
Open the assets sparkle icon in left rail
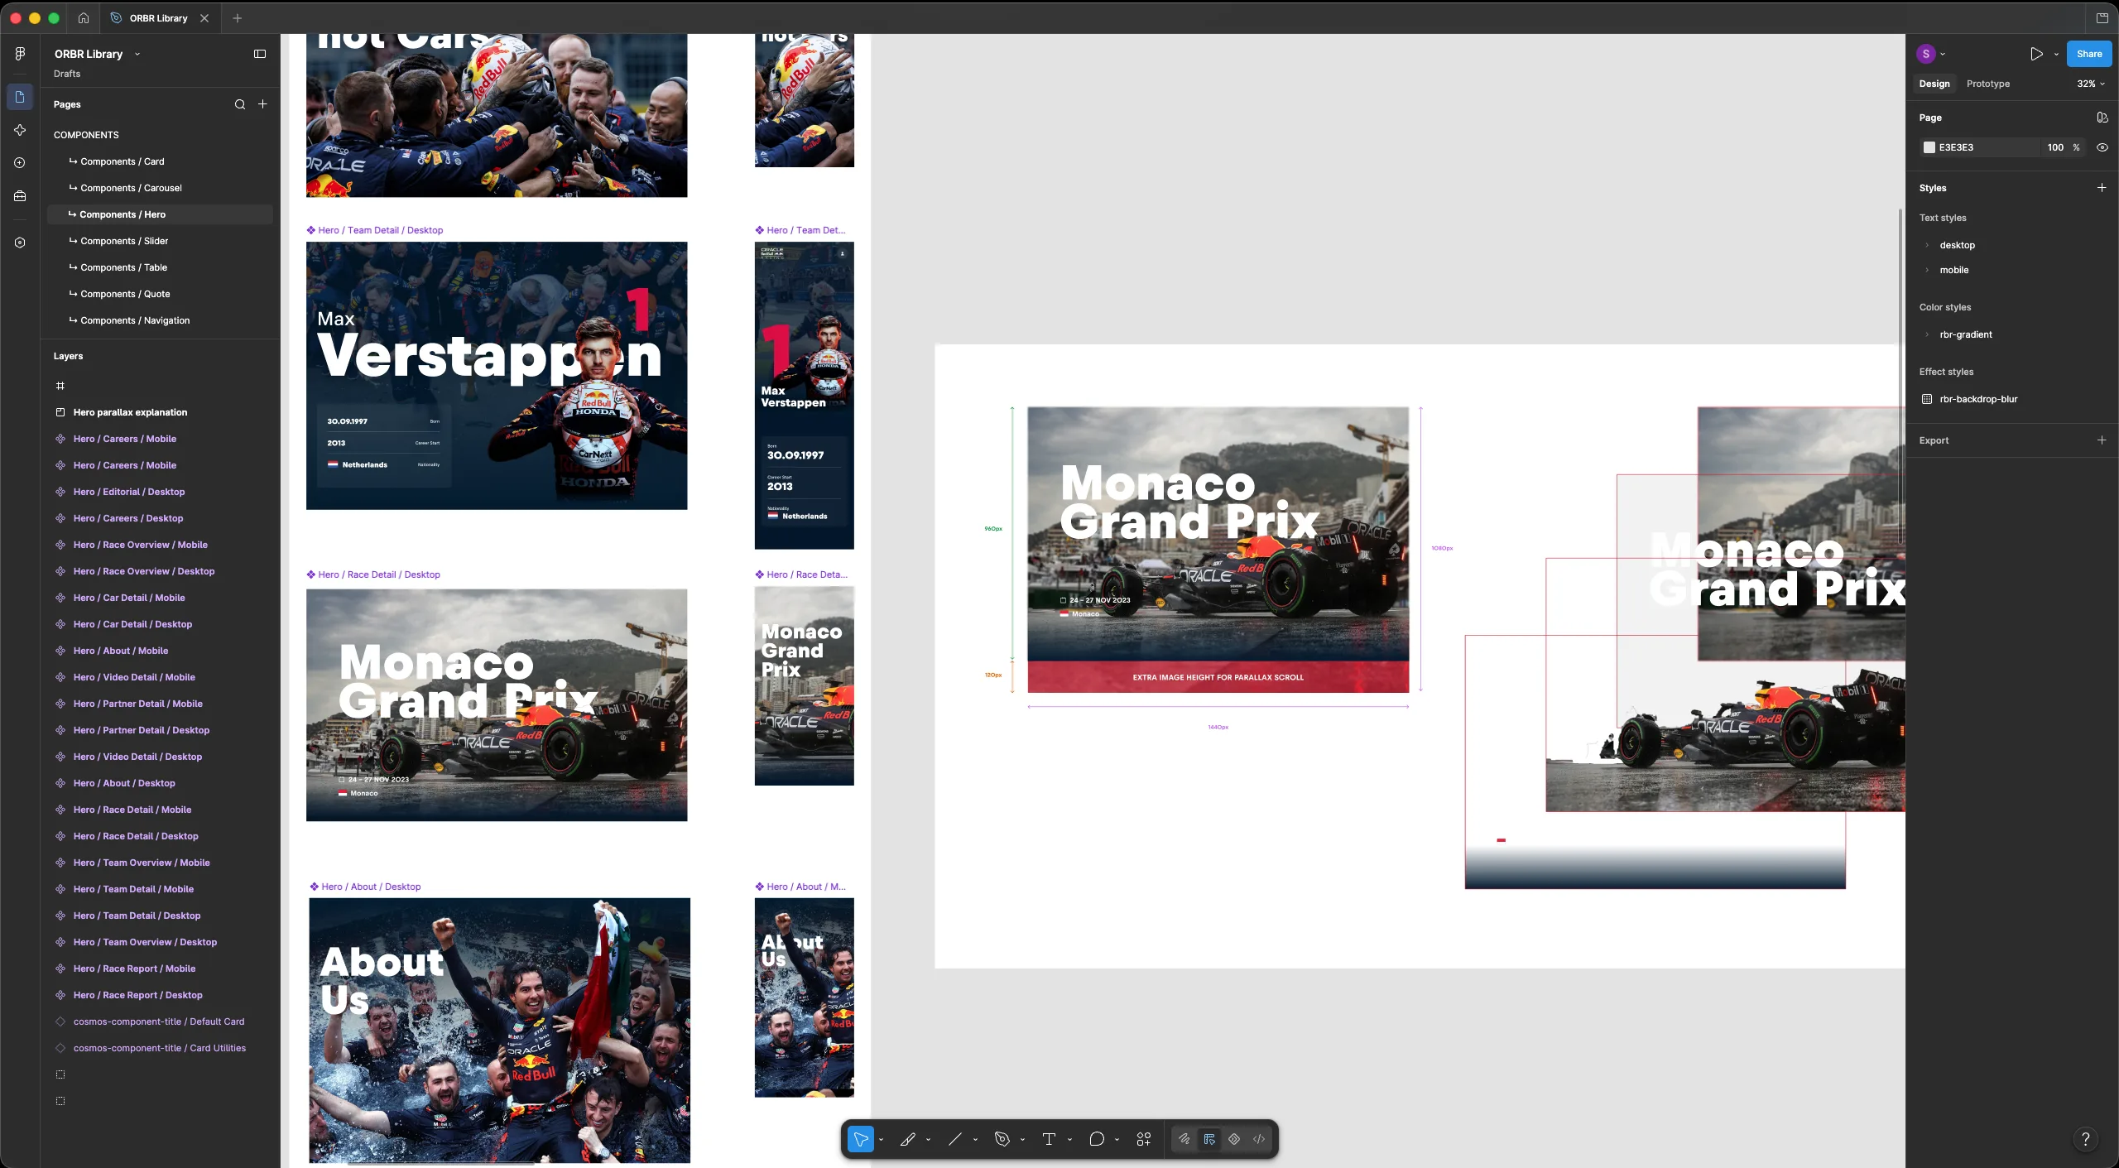point(20,130)
